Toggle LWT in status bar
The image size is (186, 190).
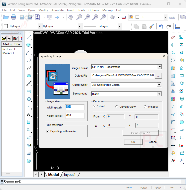173,188
